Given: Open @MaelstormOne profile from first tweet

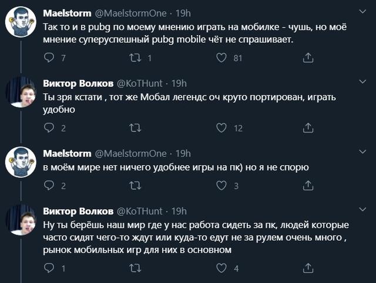Looking at the screenshot, I should [x=130, y=13].
